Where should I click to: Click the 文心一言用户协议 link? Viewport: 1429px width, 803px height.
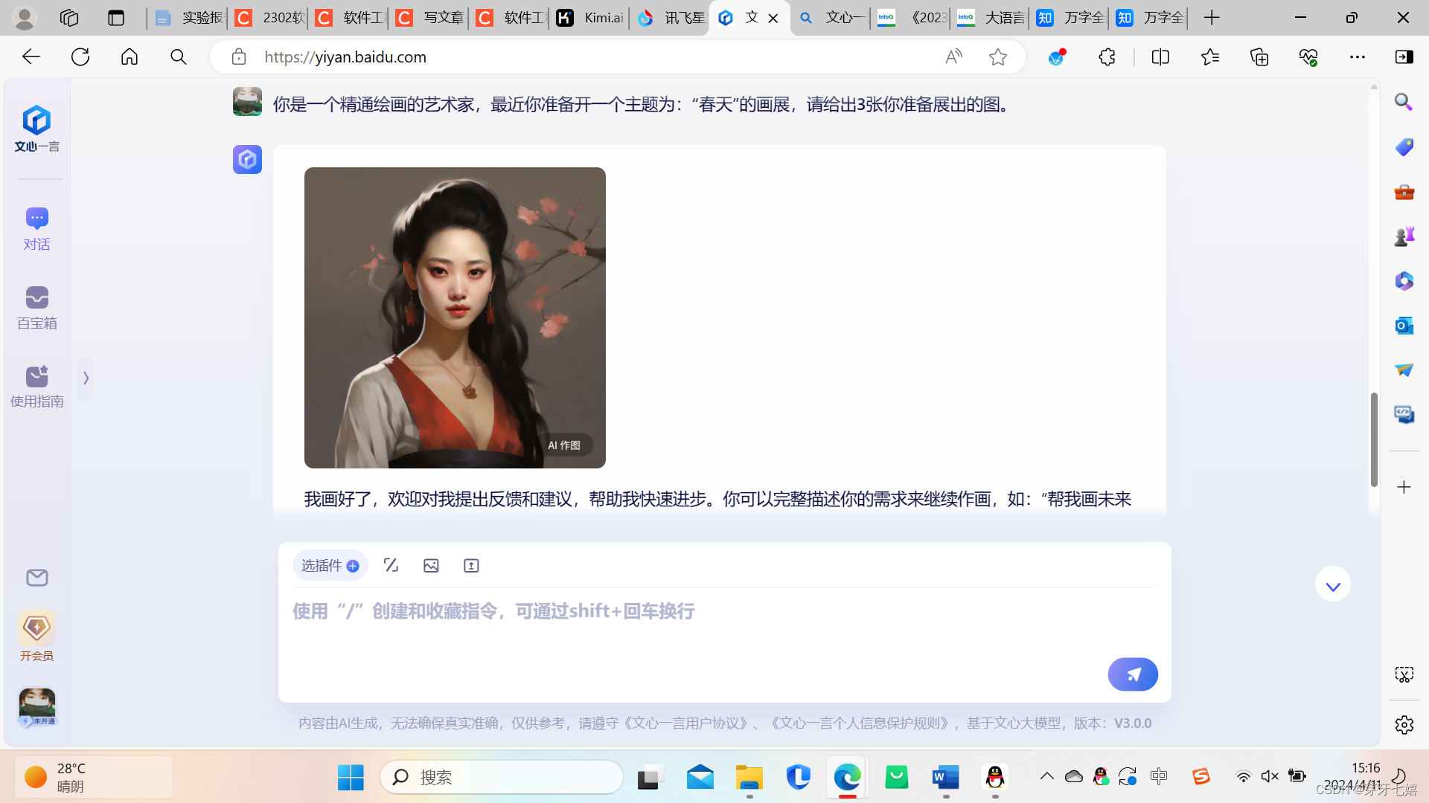(x=686, y=723)
